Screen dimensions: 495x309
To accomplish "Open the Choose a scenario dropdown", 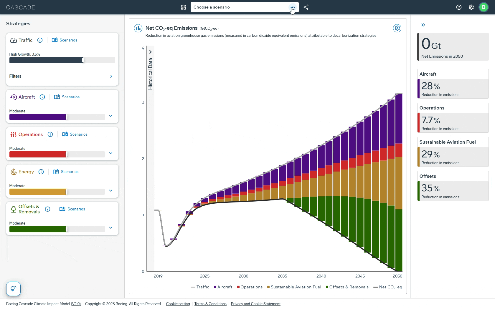I will click(x=240, y=7).
